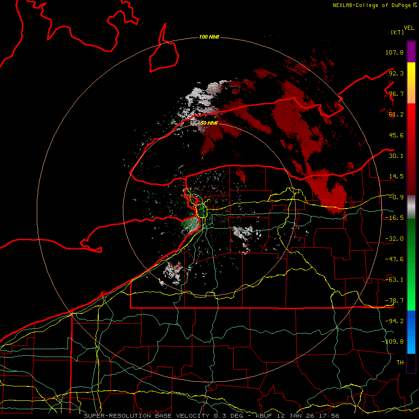
Task: Pick the dark red segment of the color bar
Action: pos(411,149)
